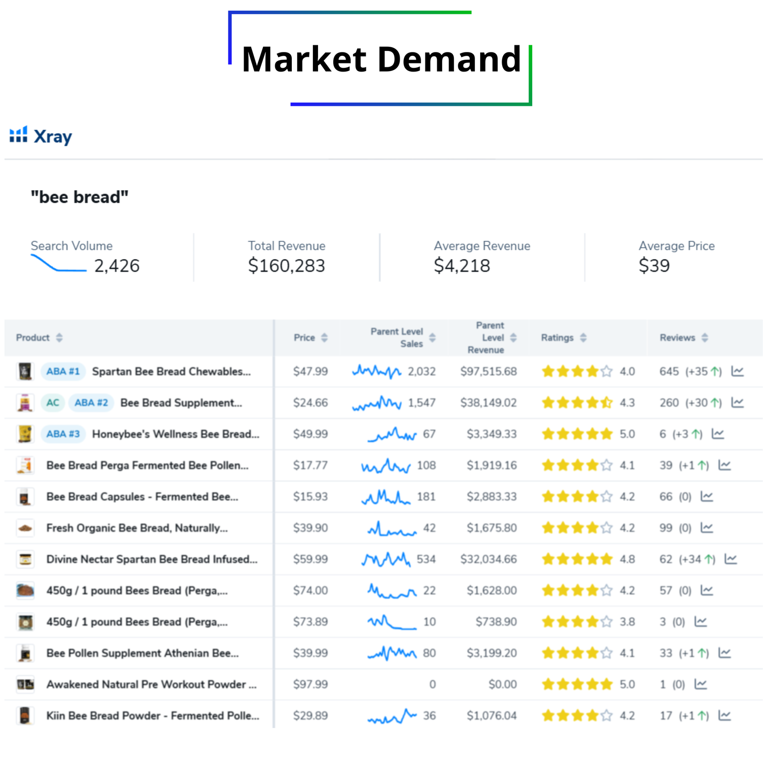Open Bee Bread Perga Fermented Bee Pollen link
Screen dimensions: 763x763
pos(147,465)
